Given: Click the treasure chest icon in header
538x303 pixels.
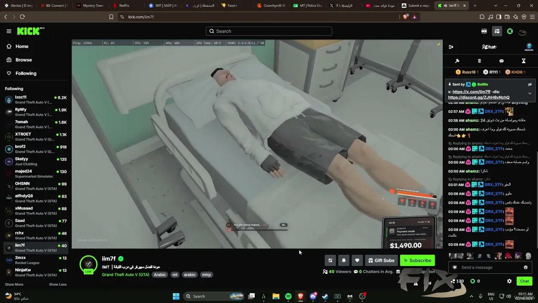Looking at the screenshot, I should 497,31.
